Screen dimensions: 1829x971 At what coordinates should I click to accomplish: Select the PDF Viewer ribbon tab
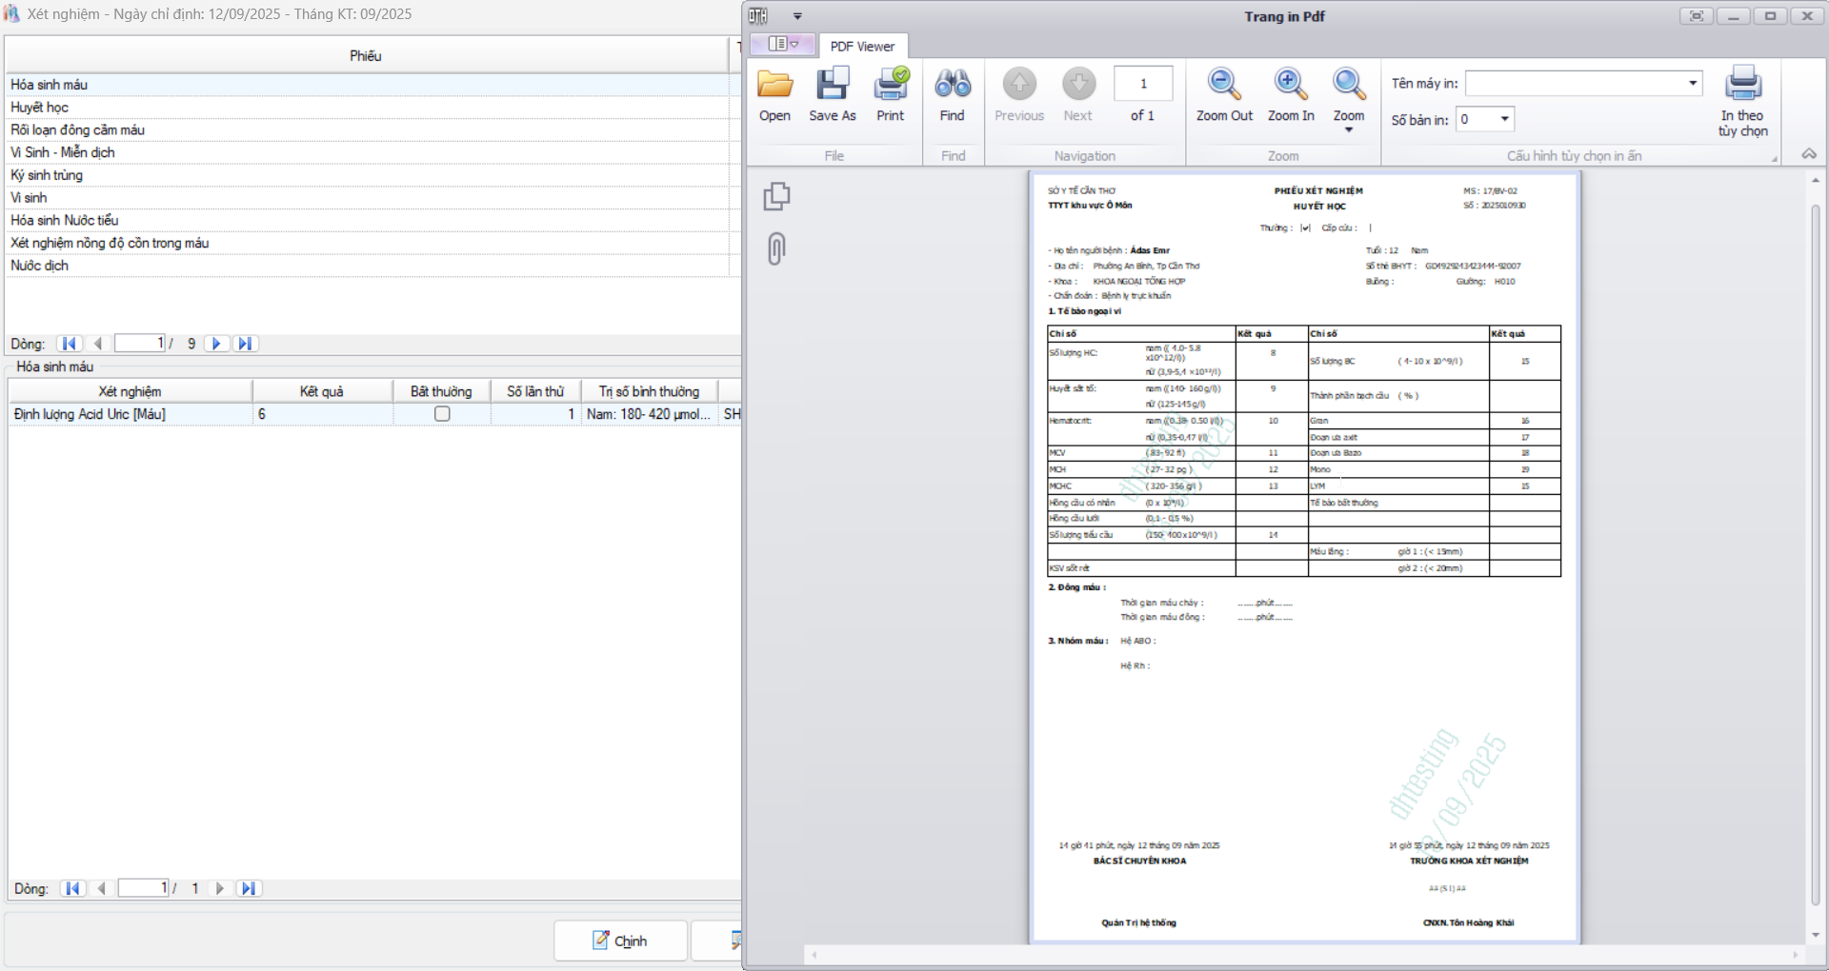[x=862, y=46]
